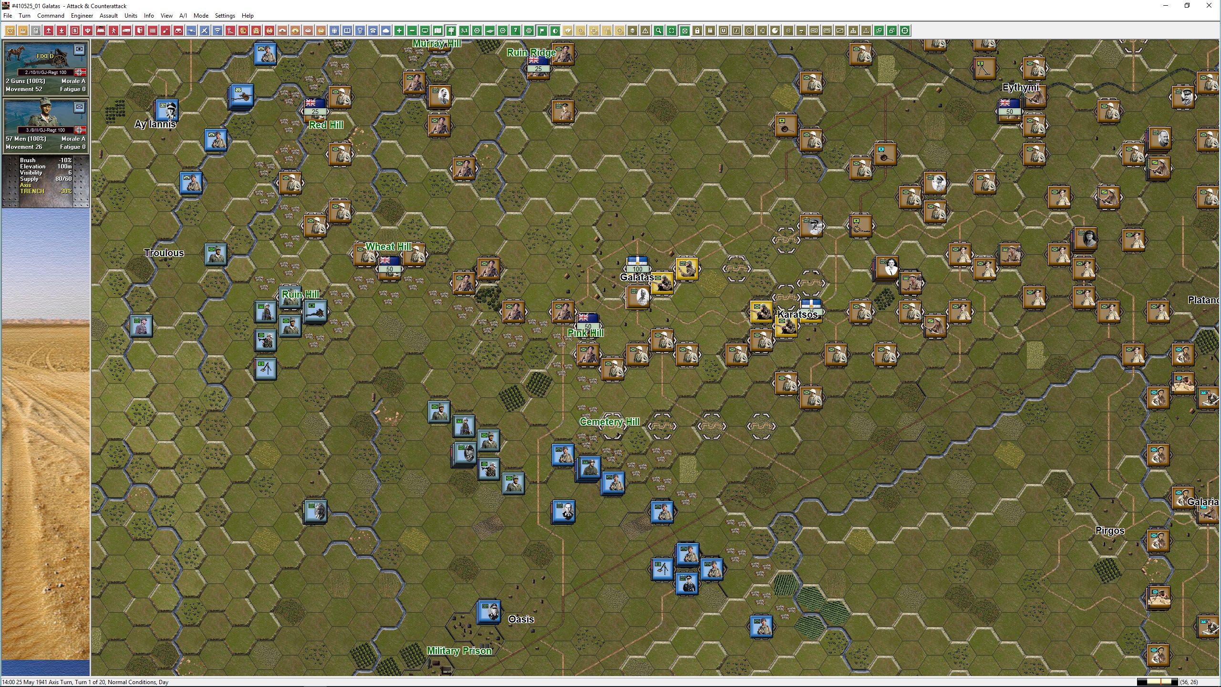The height and width of the screenshot is (687, 1221).
Task: Click the Galatas objective flag marked 100
Action: pyautogui.click(x=637, y=264)
